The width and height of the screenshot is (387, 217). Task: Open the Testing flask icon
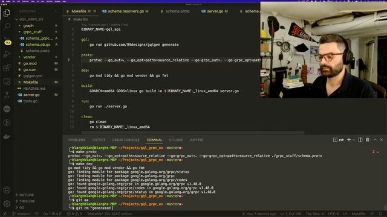(x=7, y=95)
